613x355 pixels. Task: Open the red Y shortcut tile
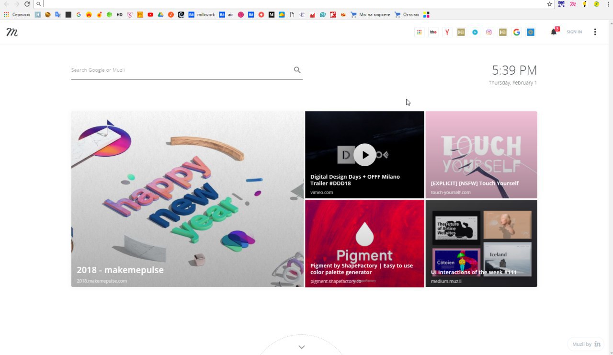[x=447, y=32]
